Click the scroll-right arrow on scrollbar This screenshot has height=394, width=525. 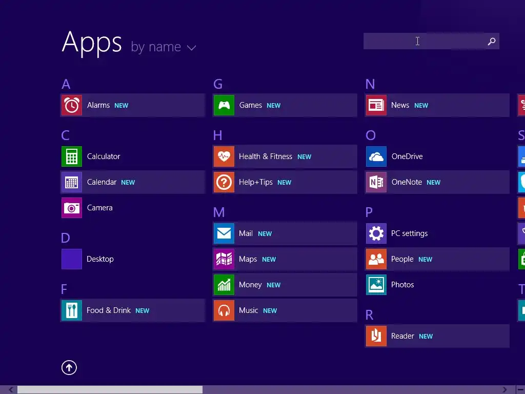coord(504,390)
